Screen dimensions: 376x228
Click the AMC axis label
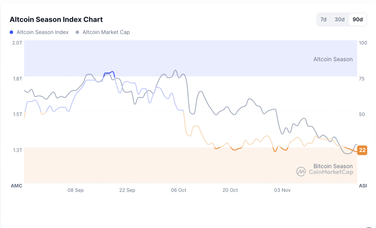tap(17, 186)
